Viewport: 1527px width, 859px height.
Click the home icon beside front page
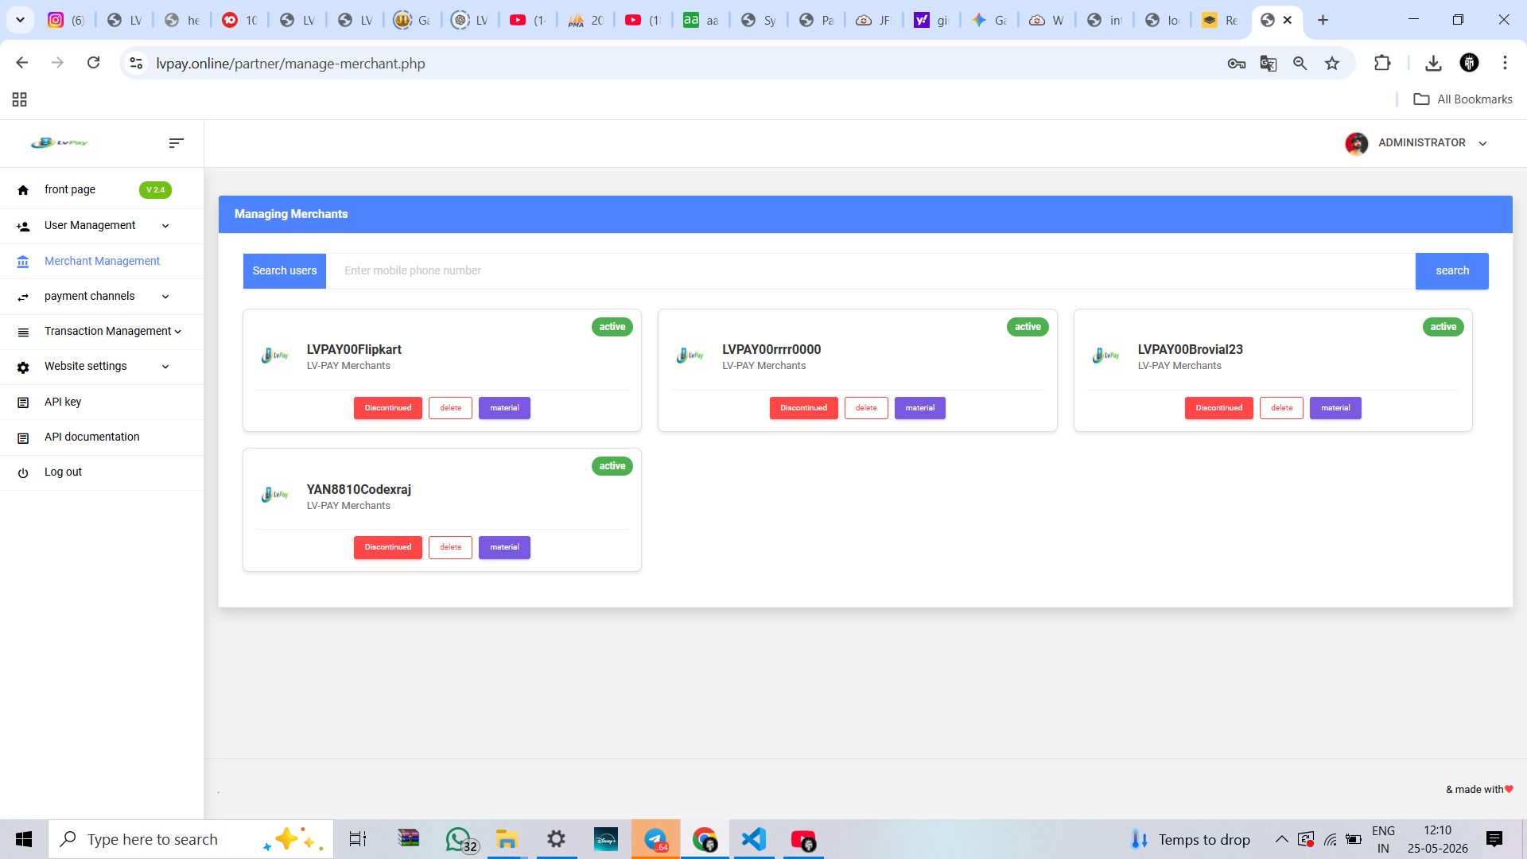pos(23,190)
